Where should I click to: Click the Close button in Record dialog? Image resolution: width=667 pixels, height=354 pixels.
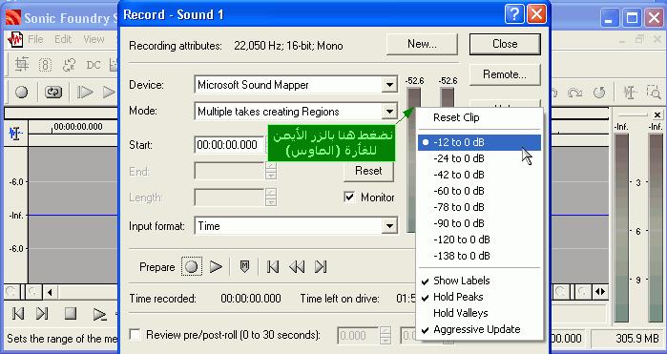pyautogui.click(x=505, y=44)
